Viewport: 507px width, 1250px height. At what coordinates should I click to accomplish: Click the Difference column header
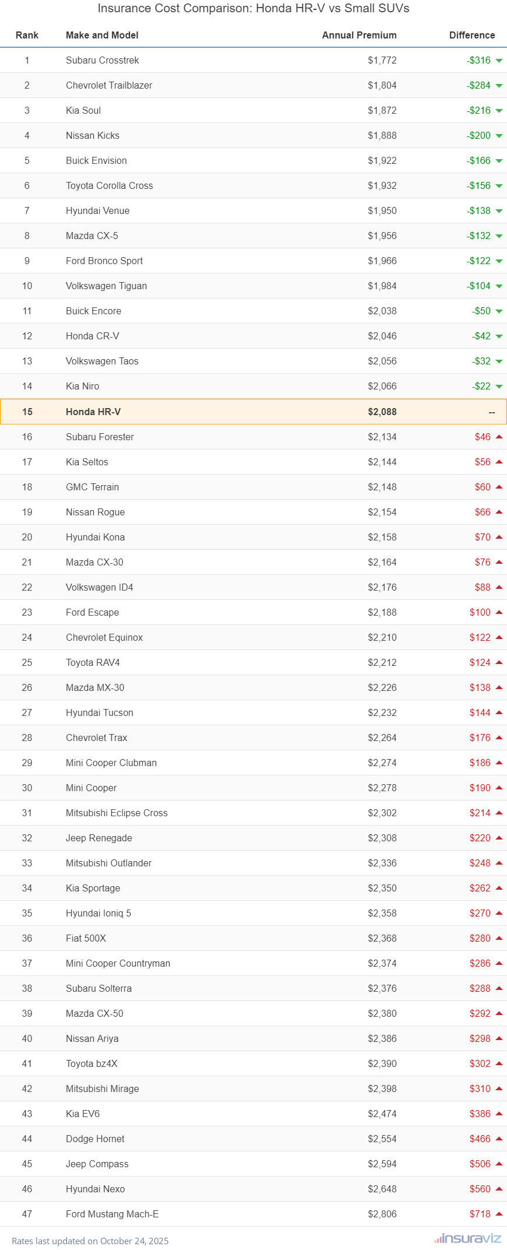click(x=471, y=35)
